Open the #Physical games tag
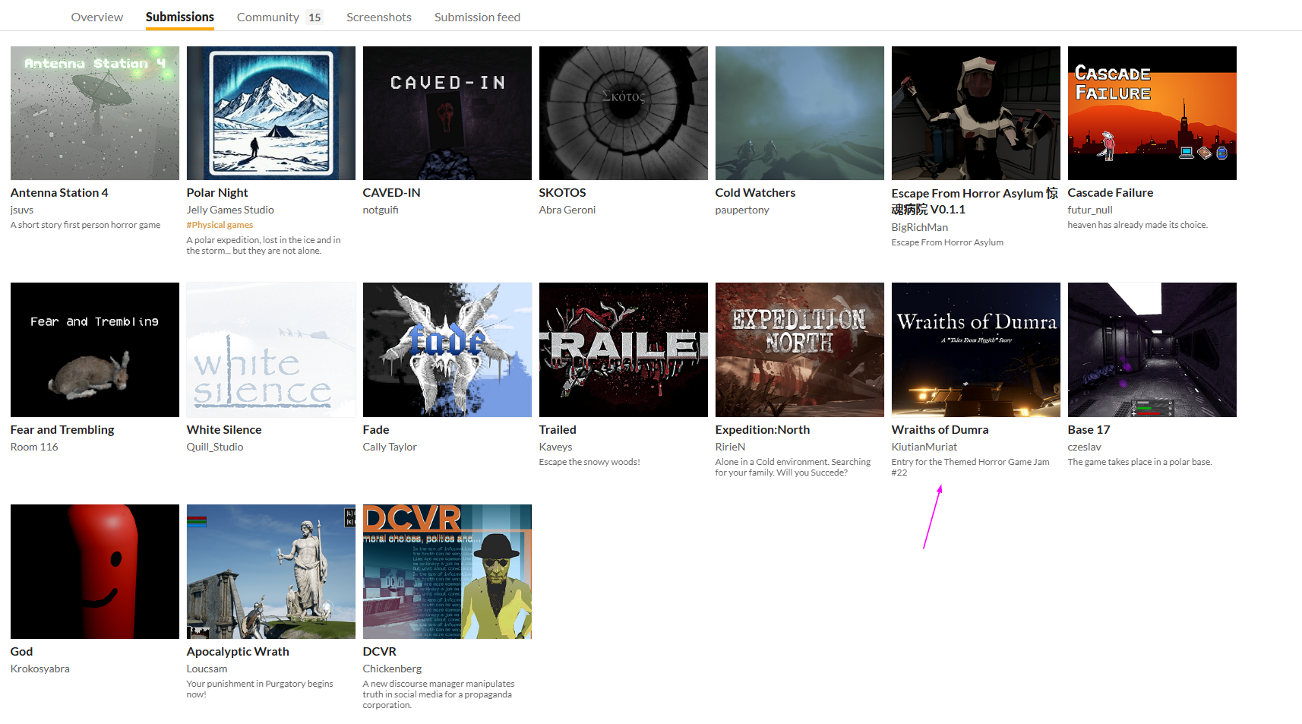Screen dimensions: 1302x724 [220, 224]
